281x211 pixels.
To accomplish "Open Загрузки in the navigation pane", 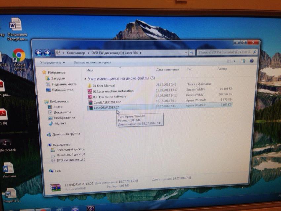I will (x=58, y=78).
